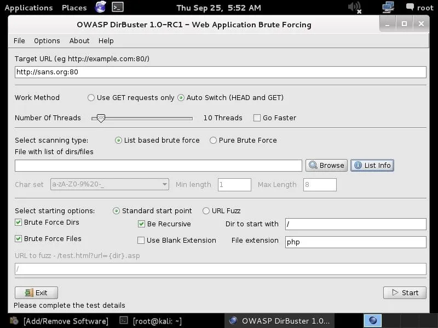Open the Help menu

(x=106, y=40)
